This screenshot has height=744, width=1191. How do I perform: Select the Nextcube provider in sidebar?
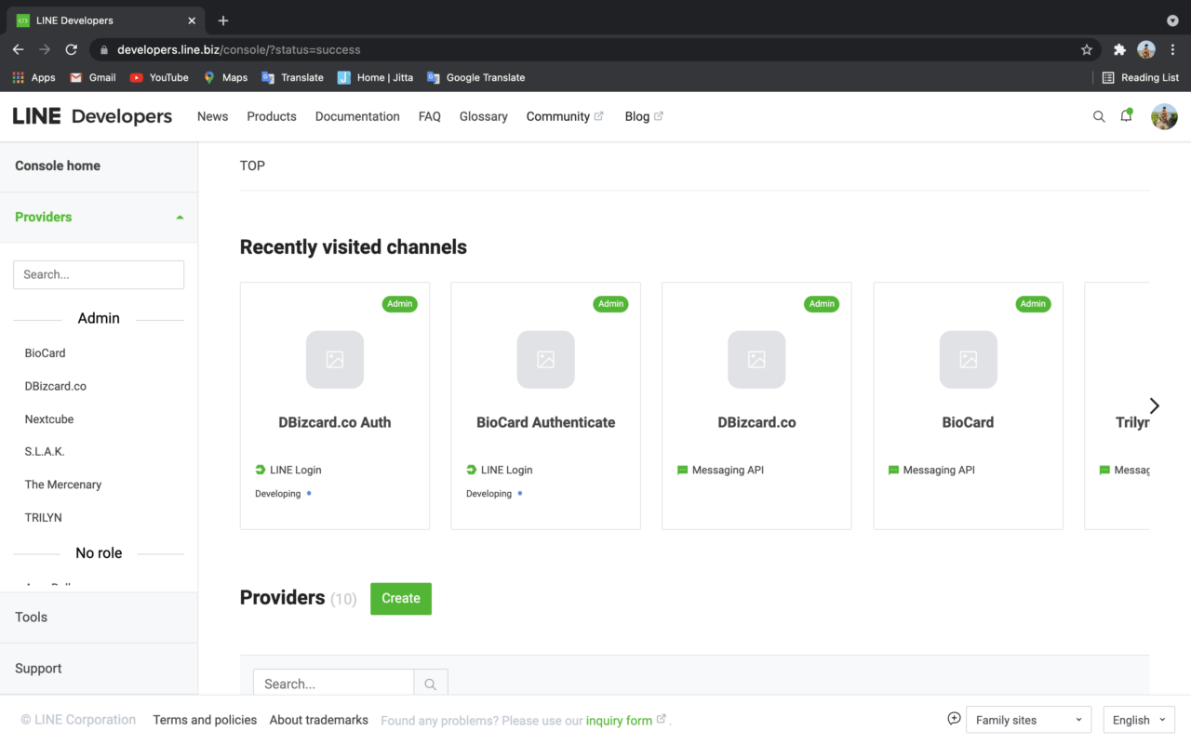pyautogui.click(x=49, y=419)
